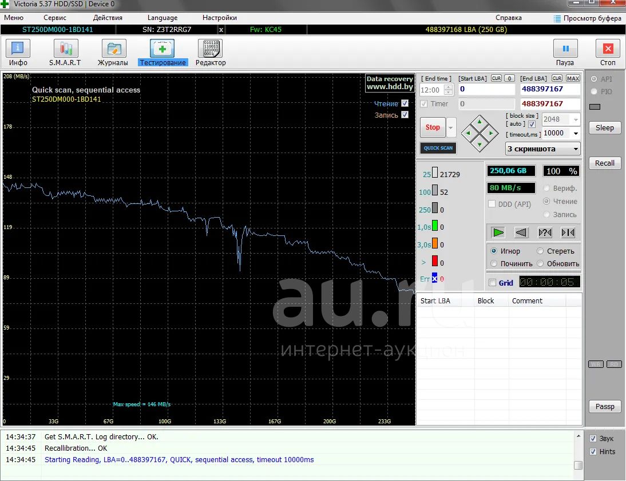
Task: Click the Sleep button
Action: [605, 127]
